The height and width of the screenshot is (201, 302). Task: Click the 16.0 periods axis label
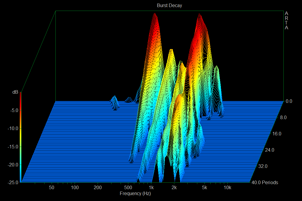tap(277, 134)
